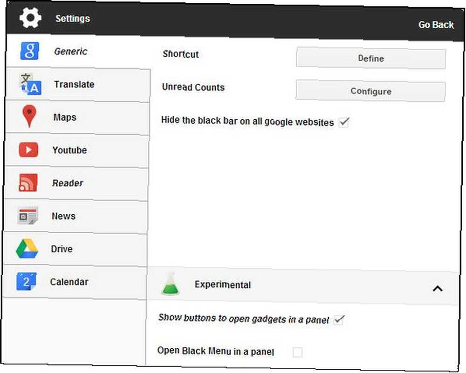Click the Google Drive triangle icon
The image size is (466, 373).
[27, 248]
